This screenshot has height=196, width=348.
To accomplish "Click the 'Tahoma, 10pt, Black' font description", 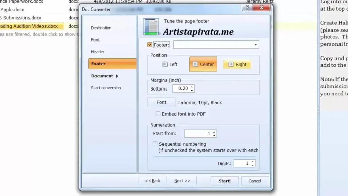I will [x=200, y=103].
